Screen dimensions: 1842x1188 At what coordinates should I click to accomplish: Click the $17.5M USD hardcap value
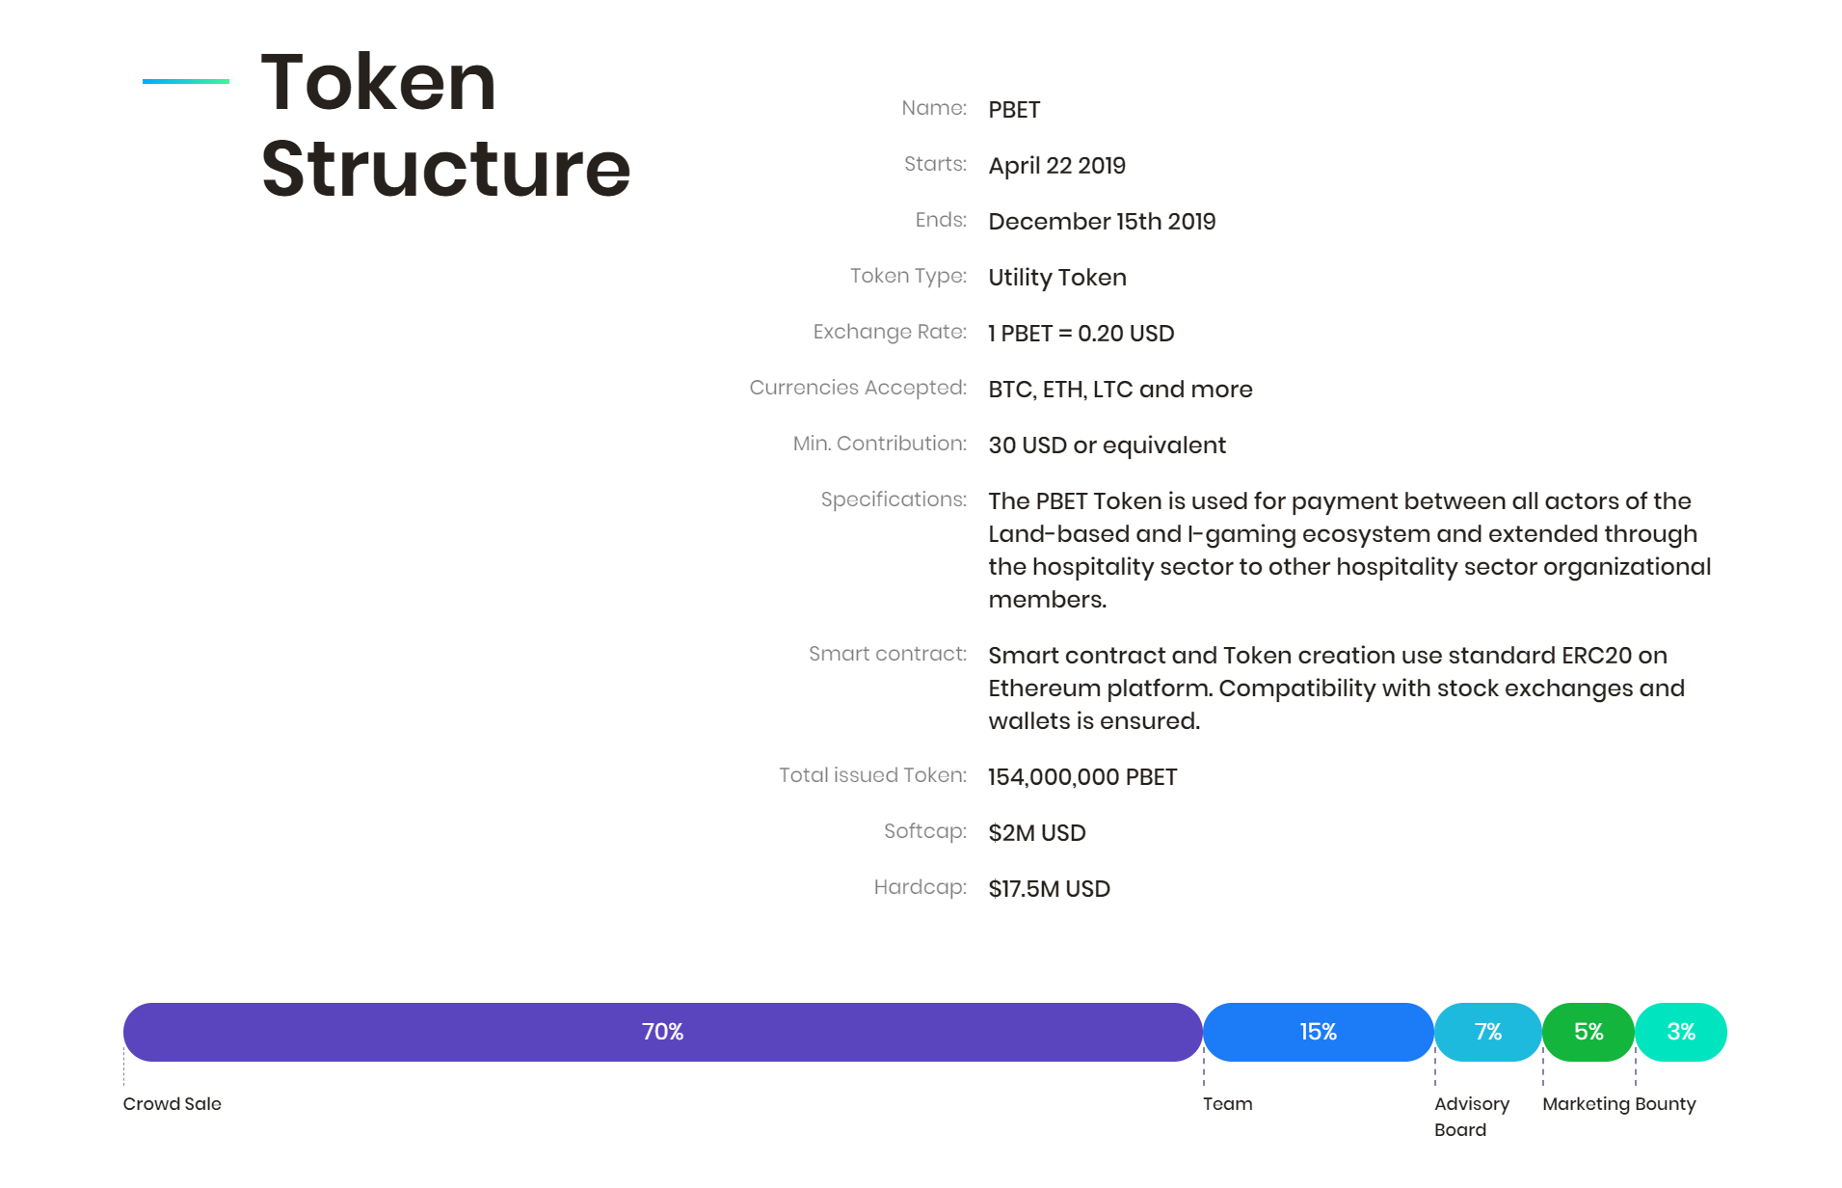pyautogui.click(x=1049, y=889)
